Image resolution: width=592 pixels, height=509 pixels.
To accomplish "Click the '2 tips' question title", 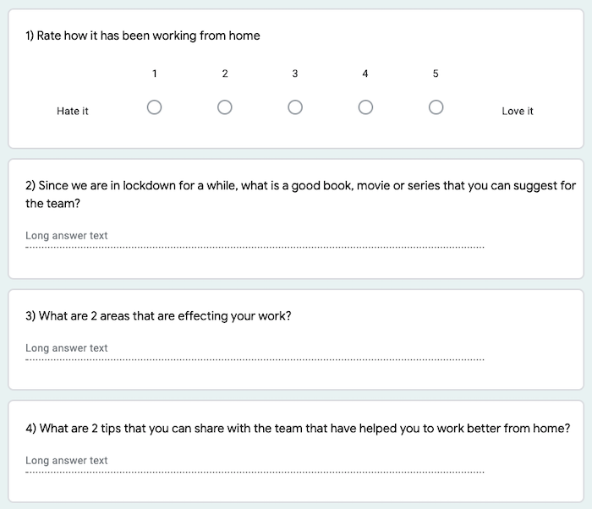I will click(298, 428).
